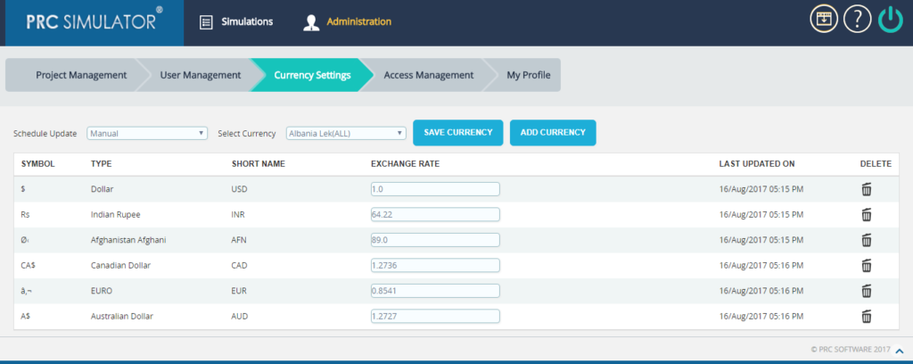Click the power logout icon

click(891, 20)
